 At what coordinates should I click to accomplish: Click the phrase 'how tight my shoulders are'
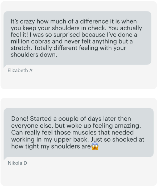(51, 146)
